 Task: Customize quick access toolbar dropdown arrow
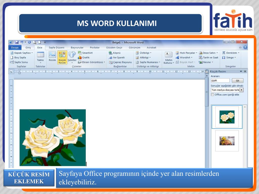click(x=45, y=42)
